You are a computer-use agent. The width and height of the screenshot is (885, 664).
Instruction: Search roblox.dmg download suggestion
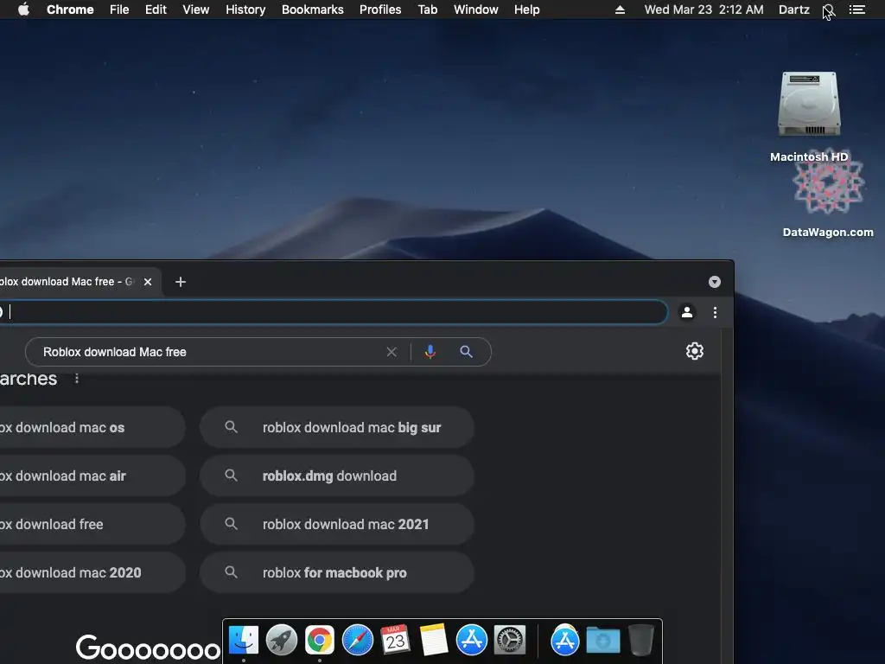pos(337,476)
